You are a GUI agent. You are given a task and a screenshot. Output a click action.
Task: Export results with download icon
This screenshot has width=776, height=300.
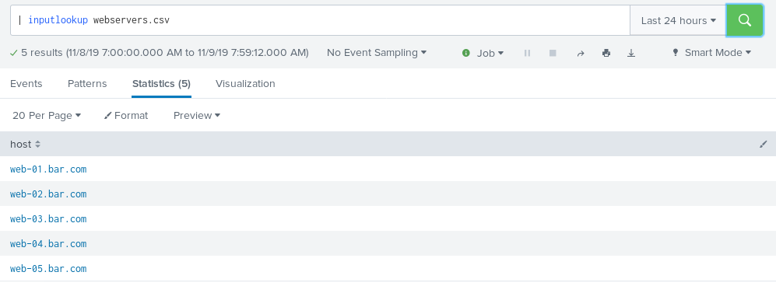tap(631, 53)
